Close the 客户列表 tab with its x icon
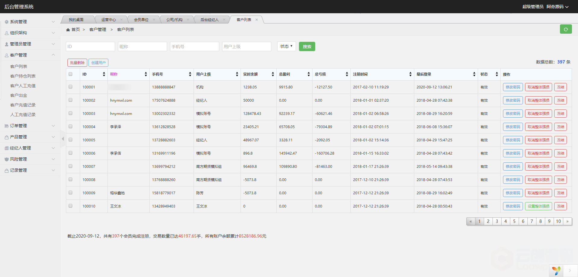The height and width of the screenshot is (277, 578). point(256,20)
